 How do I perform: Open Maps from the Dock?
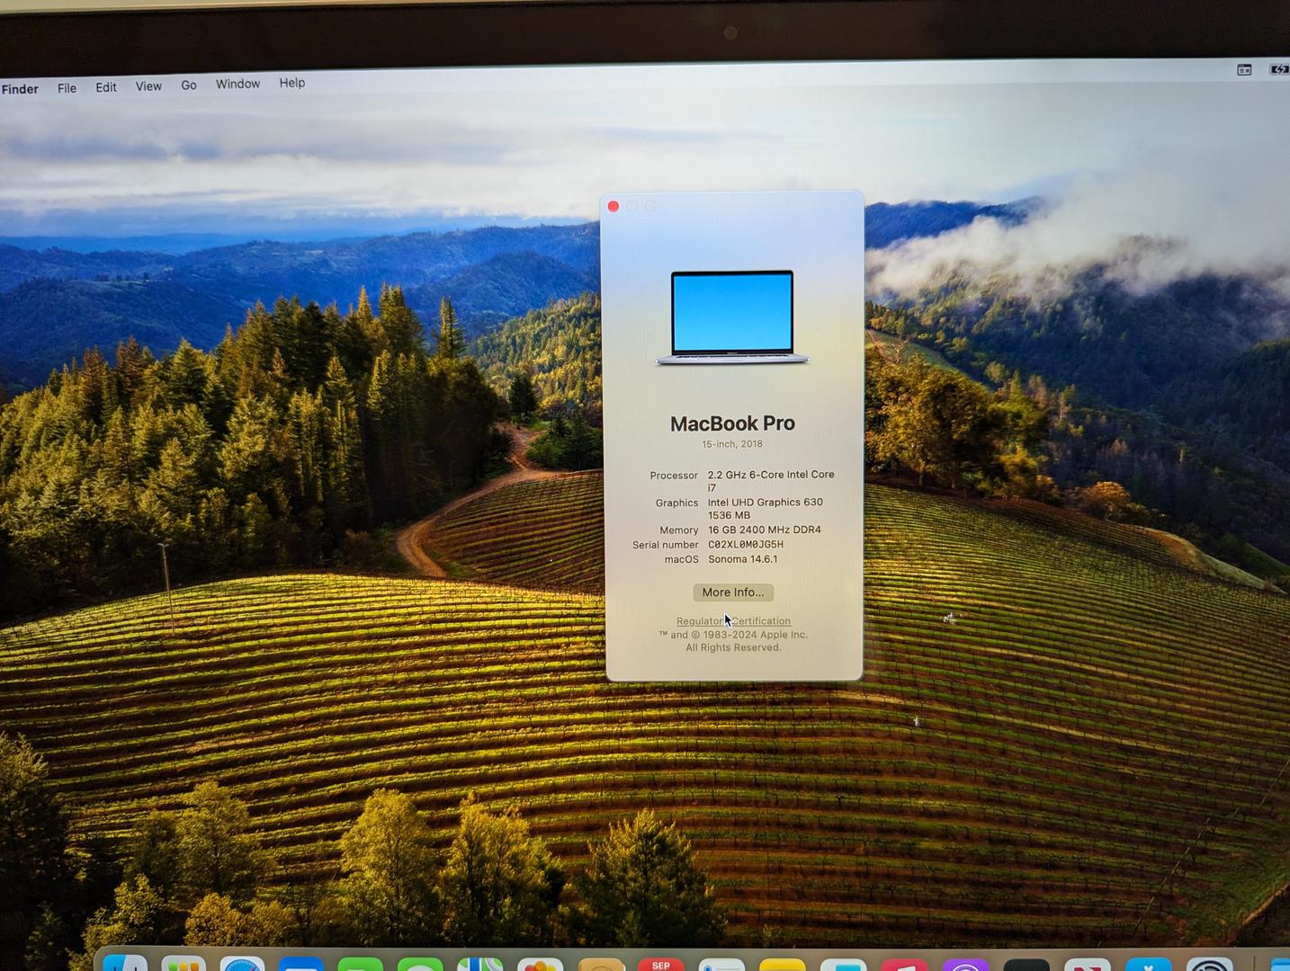click(480, 964)
